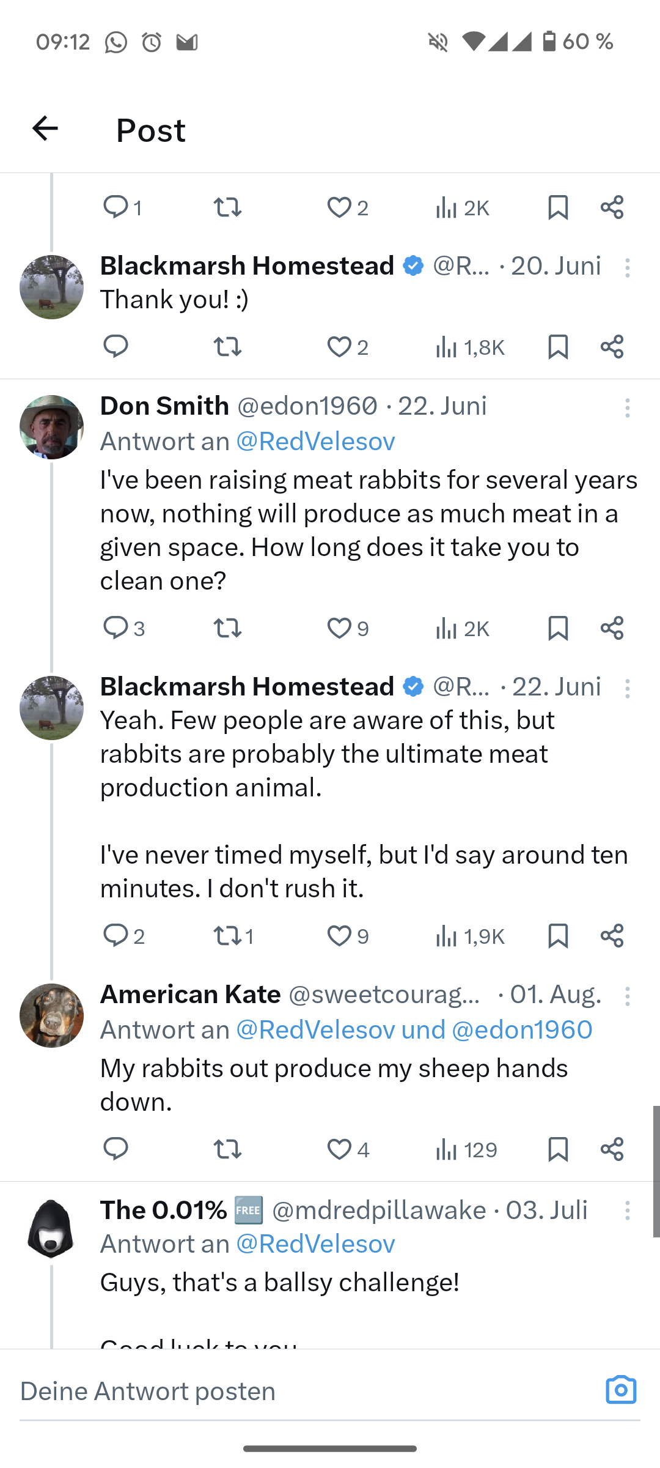
Task: View analytics for American Kate's reply
Action: (x=466, y=1149)
